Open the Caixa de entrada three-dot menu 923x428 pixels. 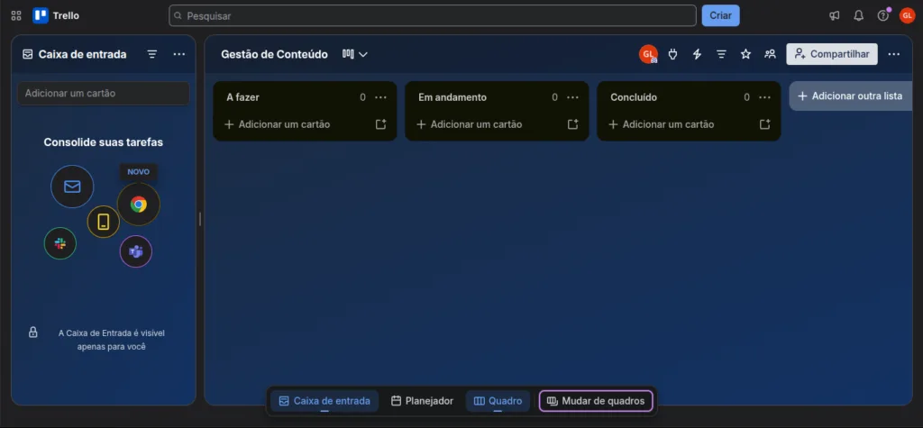point(179,54)
